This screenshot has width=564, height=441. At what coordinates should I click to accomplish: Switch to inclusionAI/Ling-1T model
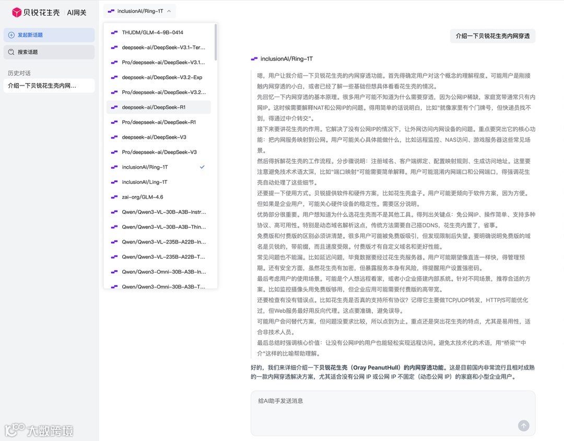coord(159,182)
